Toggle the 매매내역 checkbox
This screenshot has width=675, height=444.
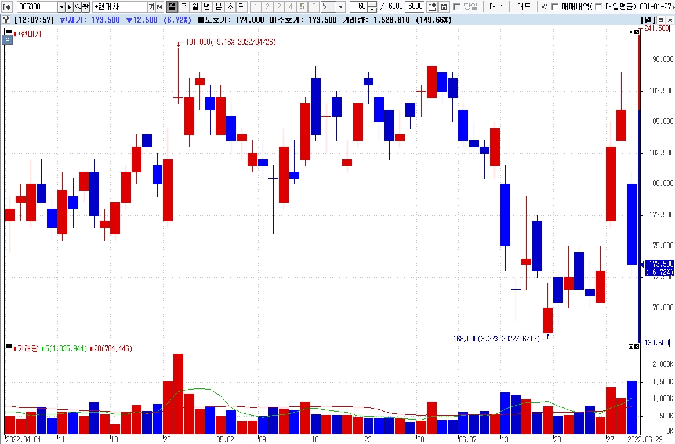tap(556, 7)
